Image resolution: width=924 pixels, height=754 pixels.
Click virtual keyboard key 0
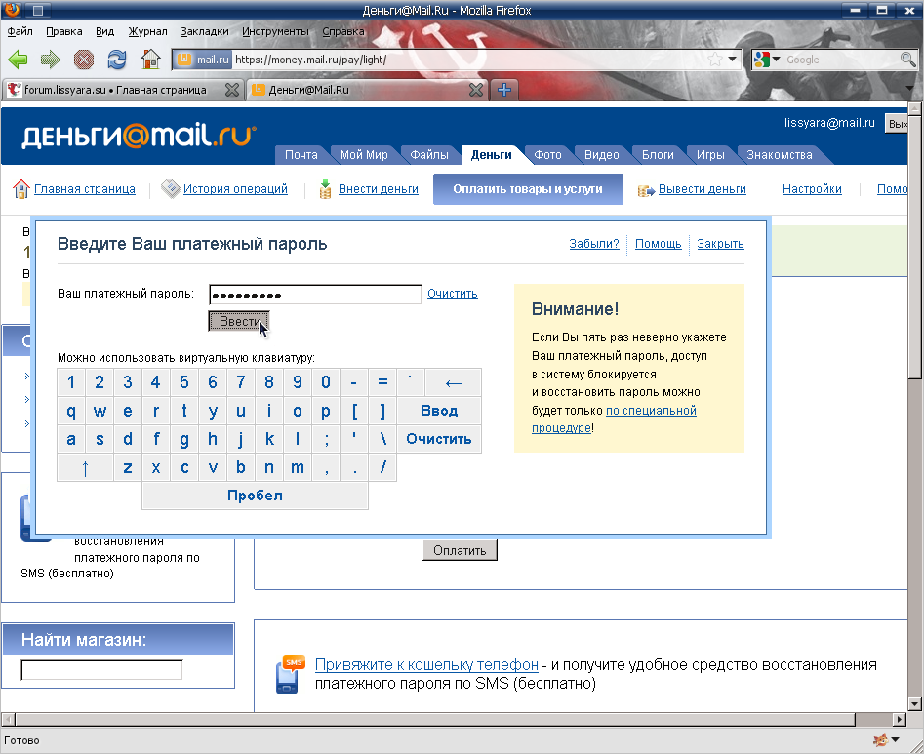(x=325, y=383)
